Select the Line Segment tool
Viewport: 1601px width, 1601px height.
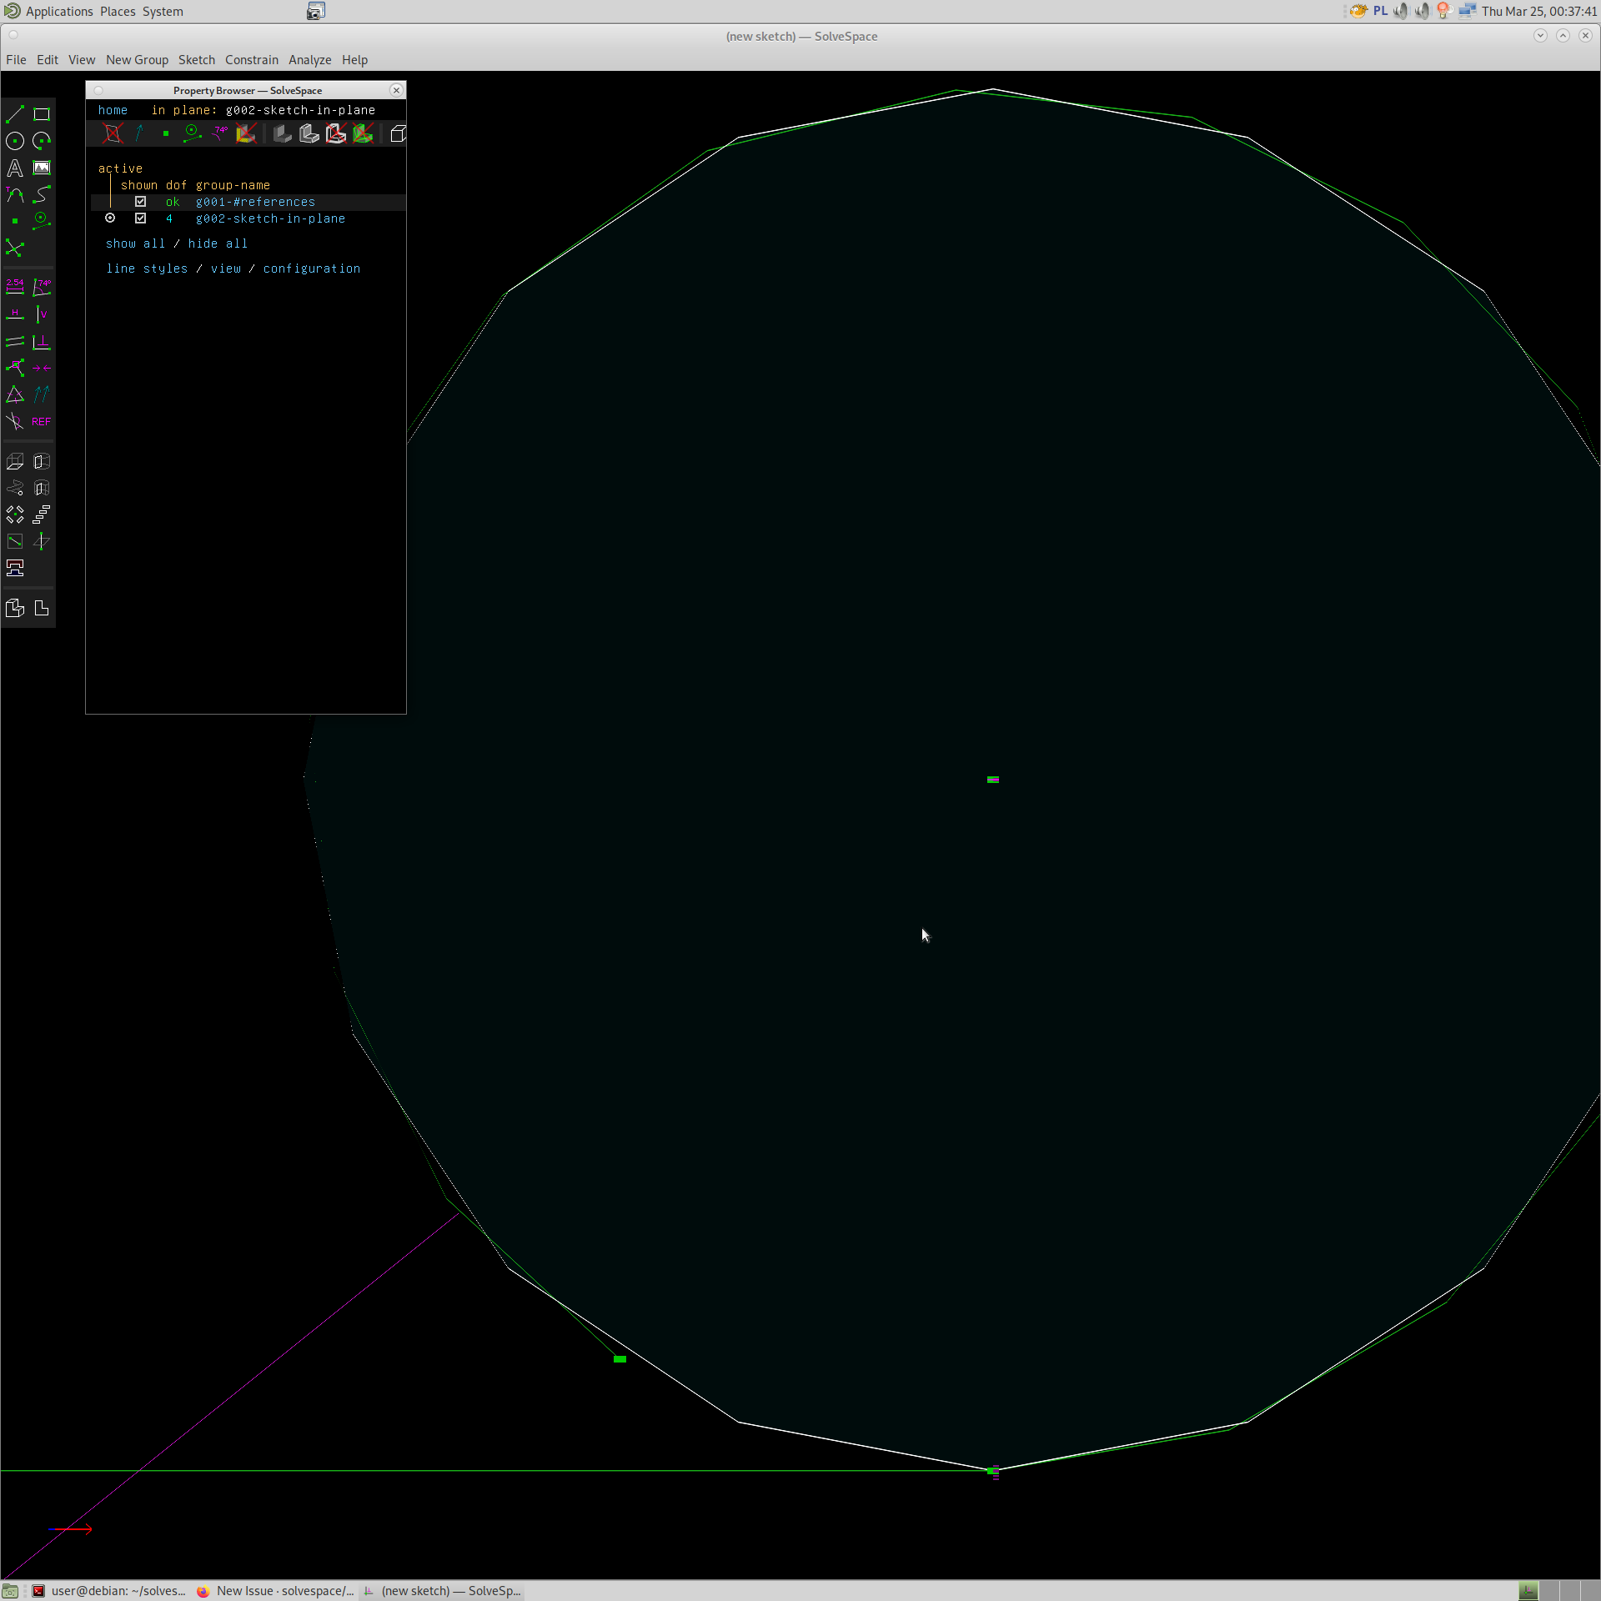[15, 114]
